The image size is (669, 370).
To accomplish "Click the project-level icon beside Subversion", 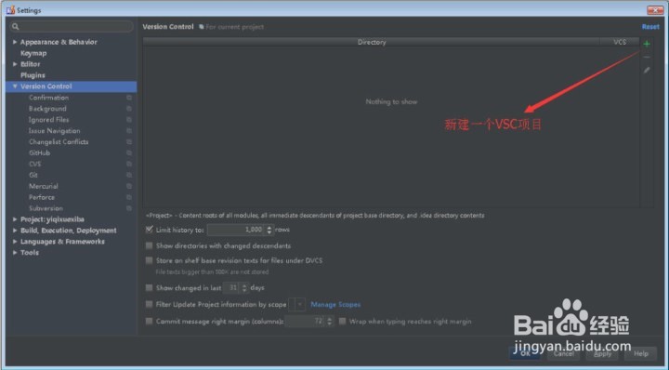I will click(x=129, y=208).
